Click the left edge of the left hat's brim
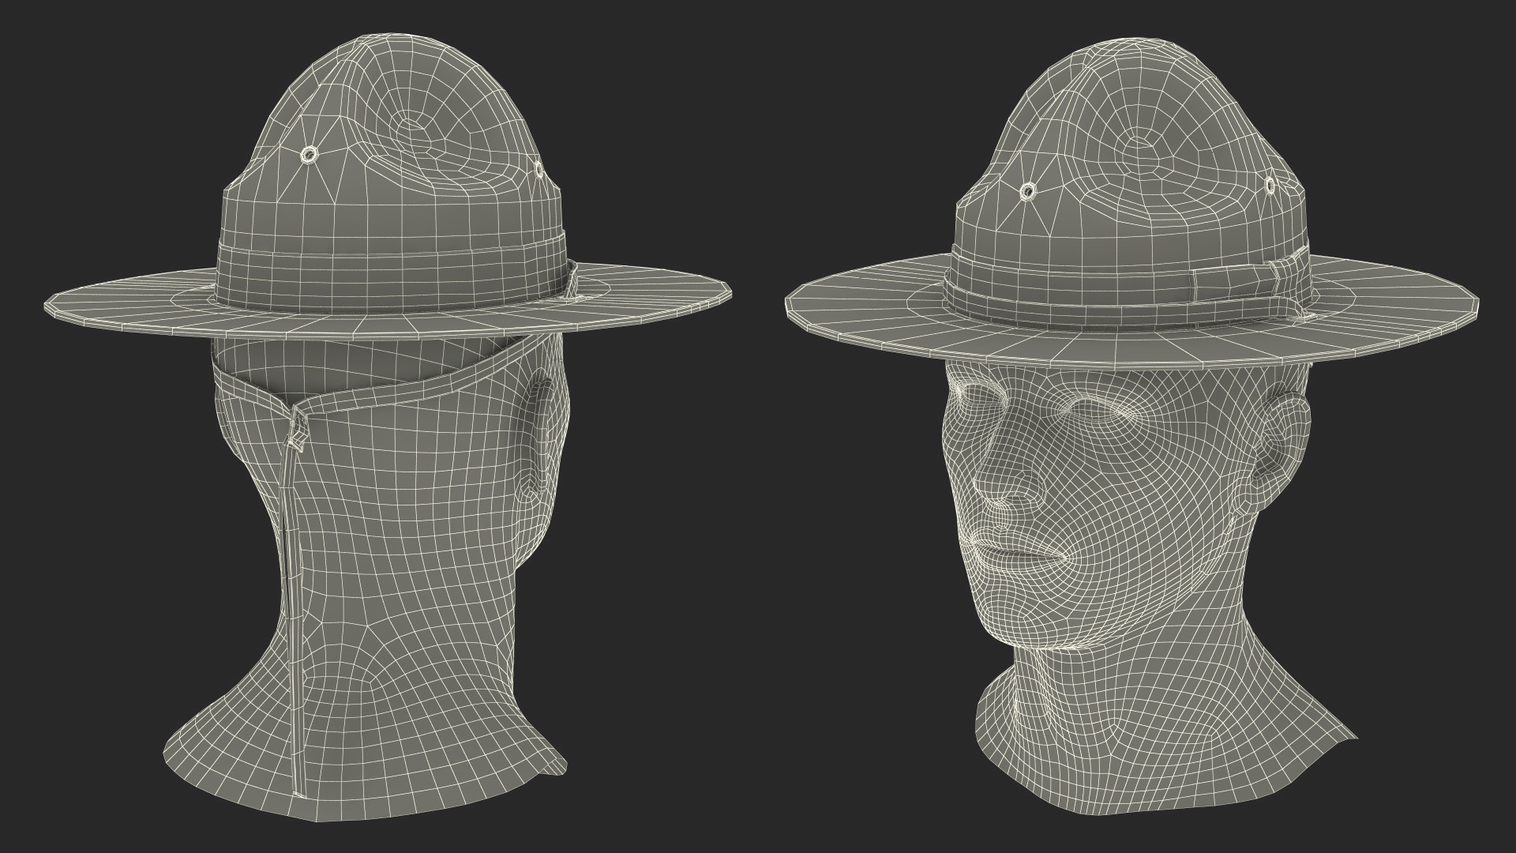The height and width of the screenshot is (853, 1516). point(52,304)
